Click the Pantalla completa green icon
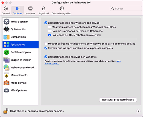143x117 pixels. (7, 52)
